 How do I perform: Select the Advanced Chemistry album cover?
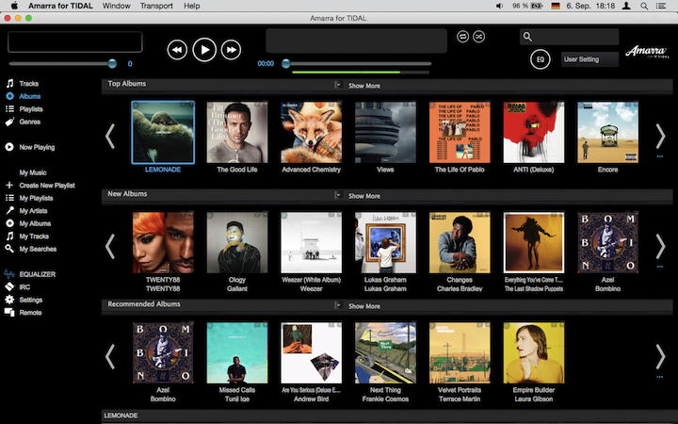[312, 133]
